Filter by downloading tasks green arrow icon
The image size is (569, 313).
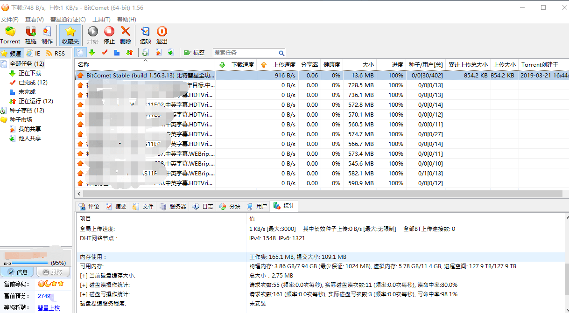coord(92,53)
